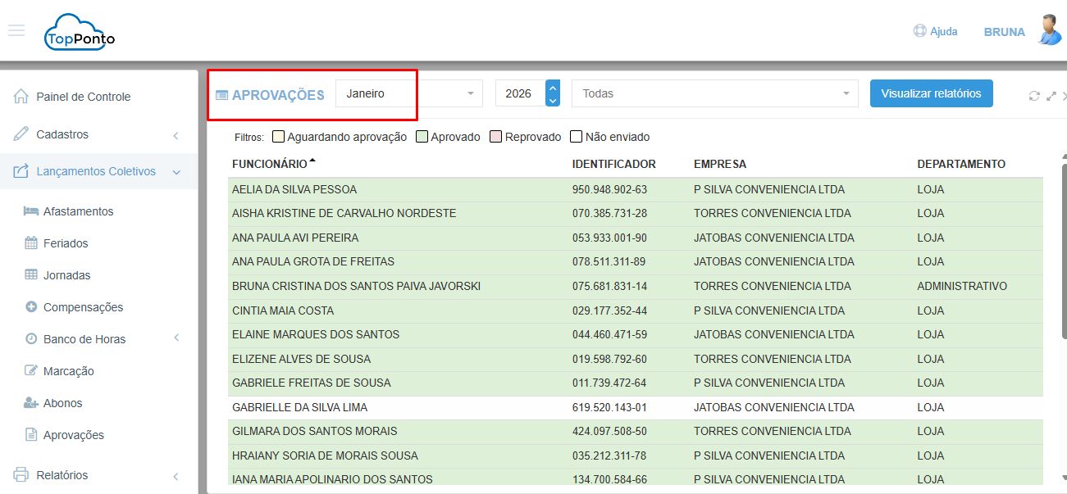Click the Visualizar relatórios button
The height and width of the screenshot is (494, 1067).
tap(931, 93)
